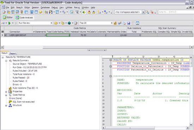
Task: Sort by Maintainability Index column header
Action: (117, 32)
